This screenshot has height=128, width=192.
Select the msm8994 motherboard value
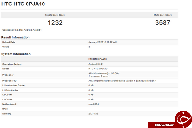(93, 104)
